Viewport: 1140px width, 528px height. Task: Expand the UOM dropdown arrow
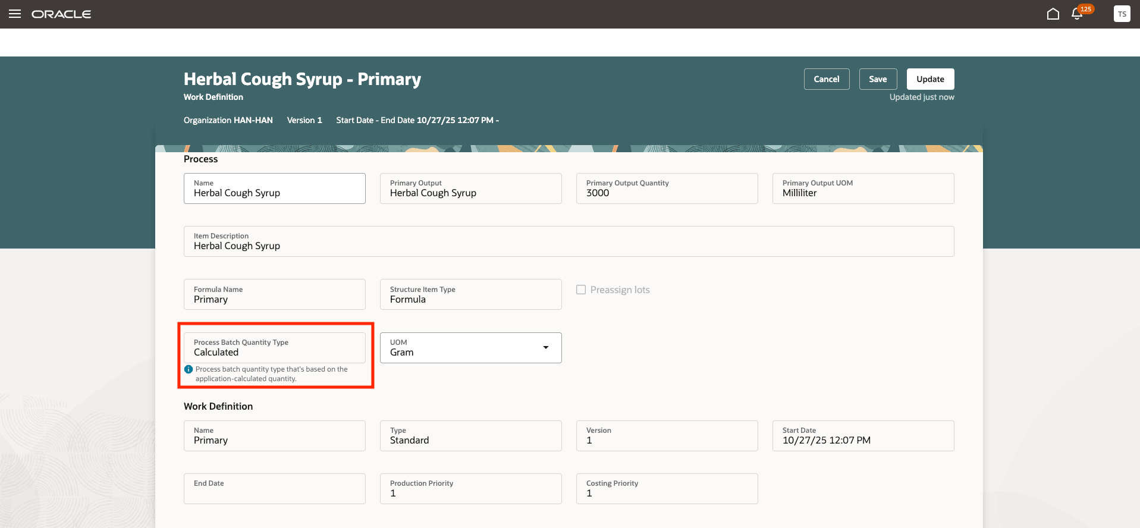click(x=546, y=347)
